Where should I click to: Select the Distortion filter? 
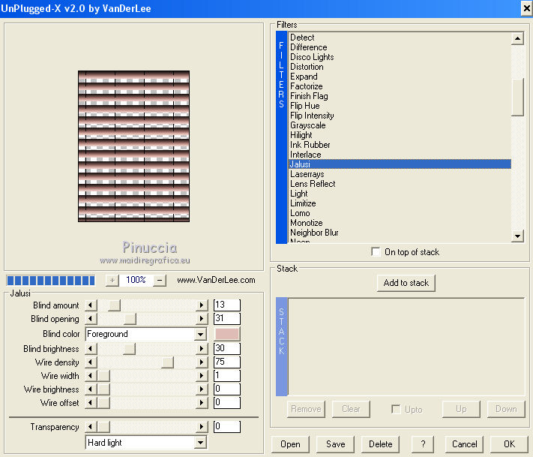click(400, 67)
